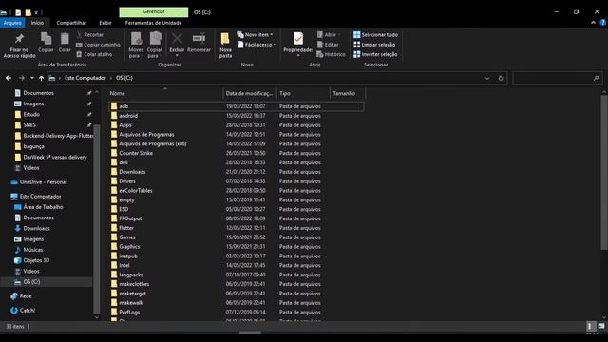
Task: Click Histórico in the ribbon
Action: pos(331,54)
